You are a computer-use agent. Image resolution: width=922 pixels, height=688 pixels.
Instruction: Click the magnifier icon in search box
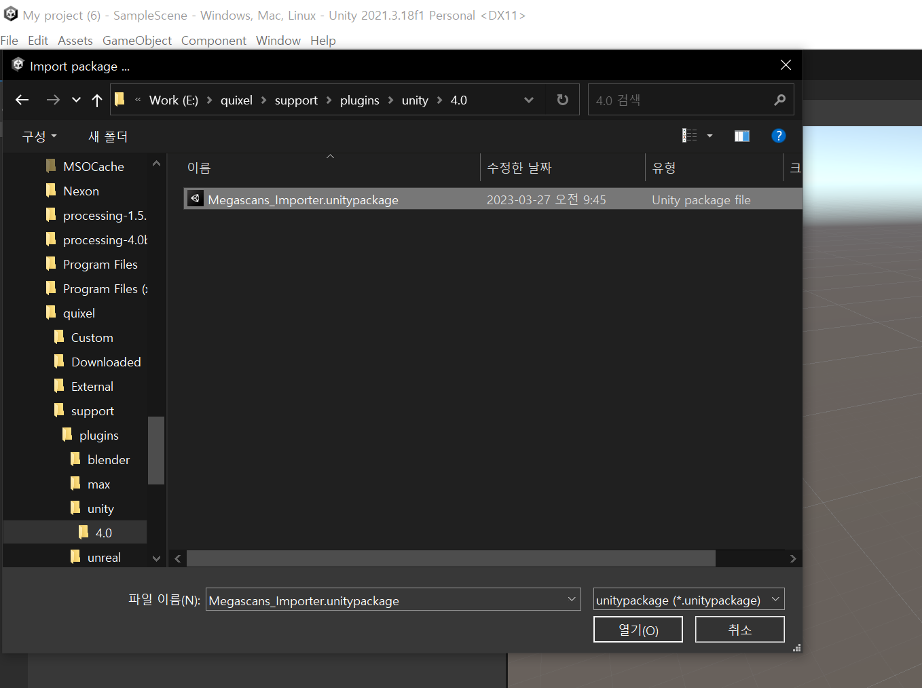click(x=779, y=100)
